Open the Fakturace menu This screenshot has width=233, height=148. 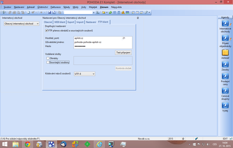(x=56, y=7)
